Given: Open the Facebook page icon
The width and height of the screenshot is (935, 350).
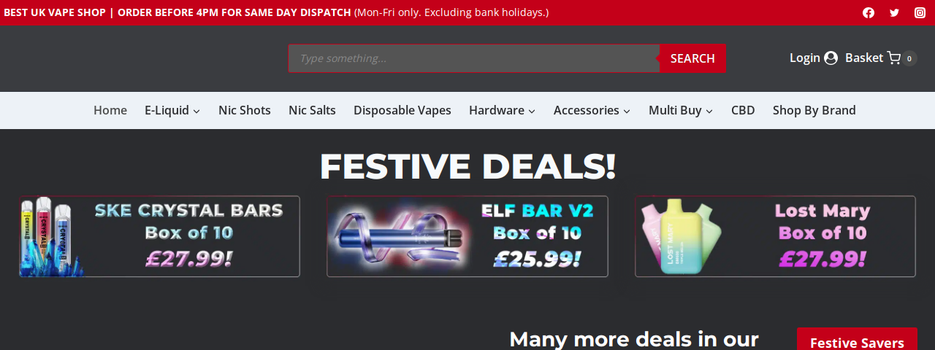Looking at the screenshot, I should click(x=869, y=12).
